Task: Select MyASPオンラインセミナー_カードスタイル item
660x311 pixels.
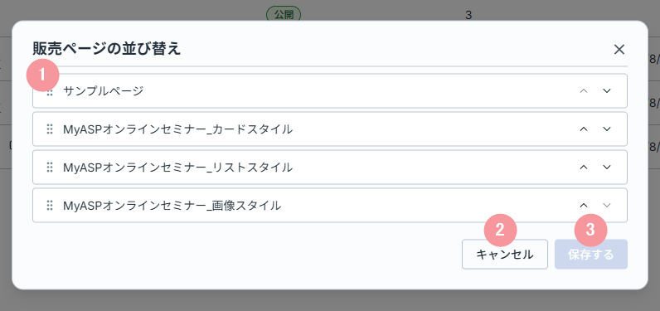Action: click(x=330, y=129)
